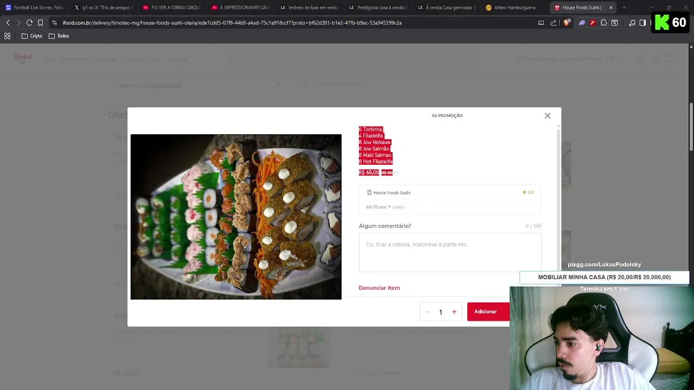
Task: Switch to À venda Casa geminada tab
Action: (x=447, y=8)
